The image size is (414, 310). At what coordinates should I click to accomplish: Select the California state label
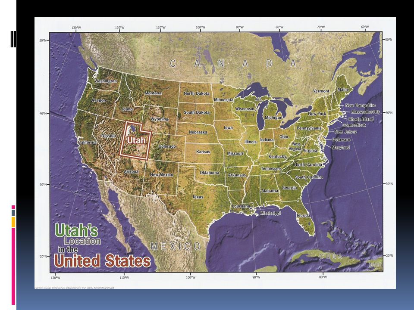pos(88,142)
